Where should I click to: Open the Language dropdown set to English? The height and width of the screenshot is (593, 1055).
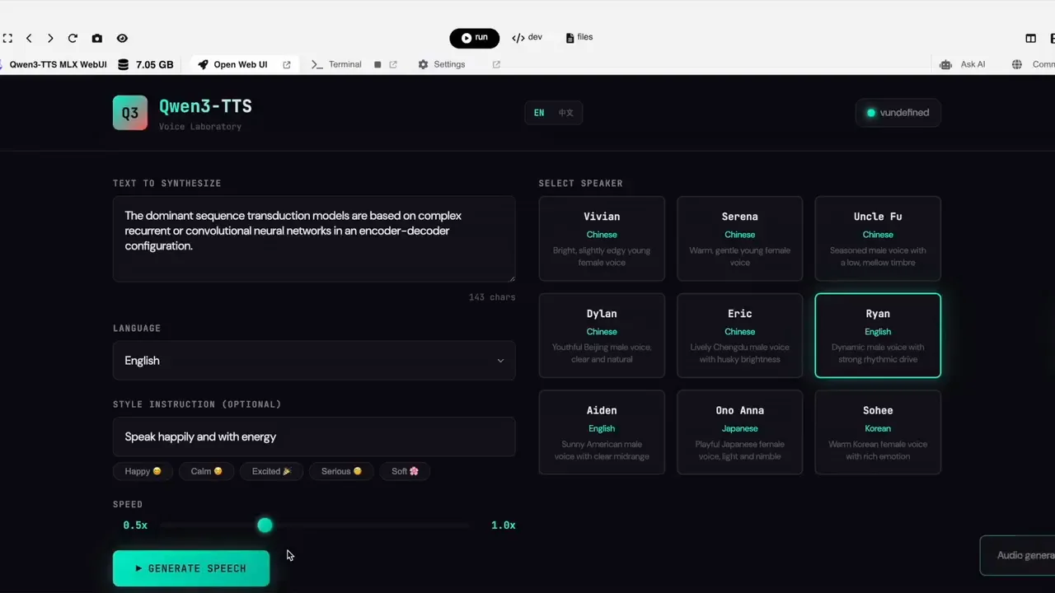[314, 361]
